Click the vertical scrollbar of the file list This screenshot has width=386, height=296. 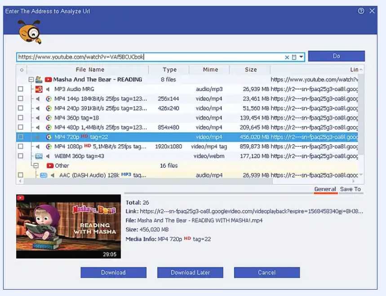(x=361, y=114)
